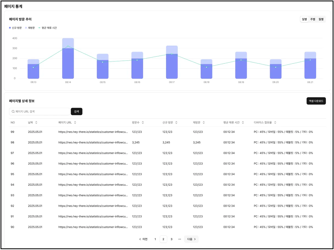Open pagination page 3
The width and height of the screenshot is (334, 250).
172,239
